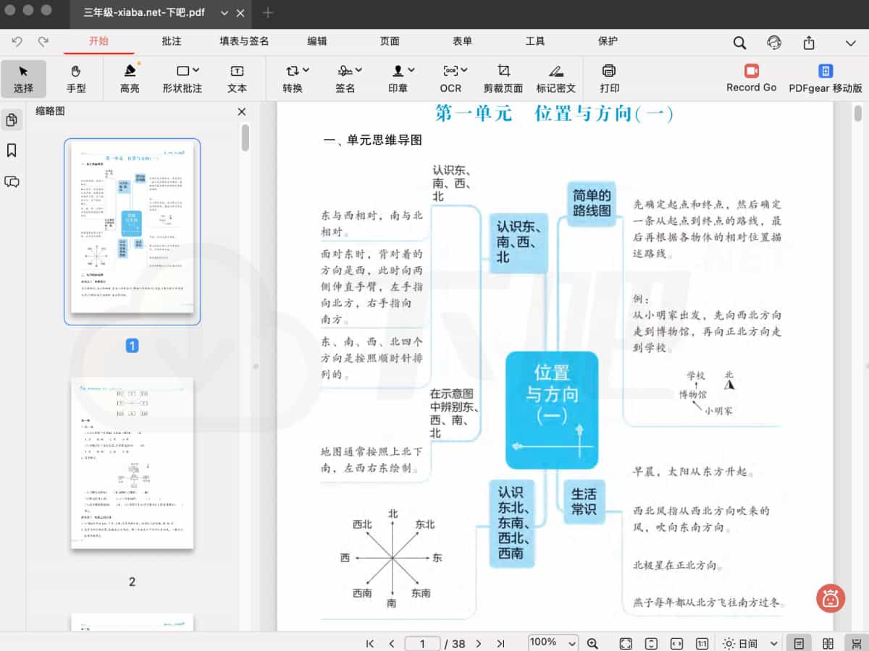Viewport: 869px width, 651px height.
Task: Click the search magnifier icon
Action: [x=739, y=43]
